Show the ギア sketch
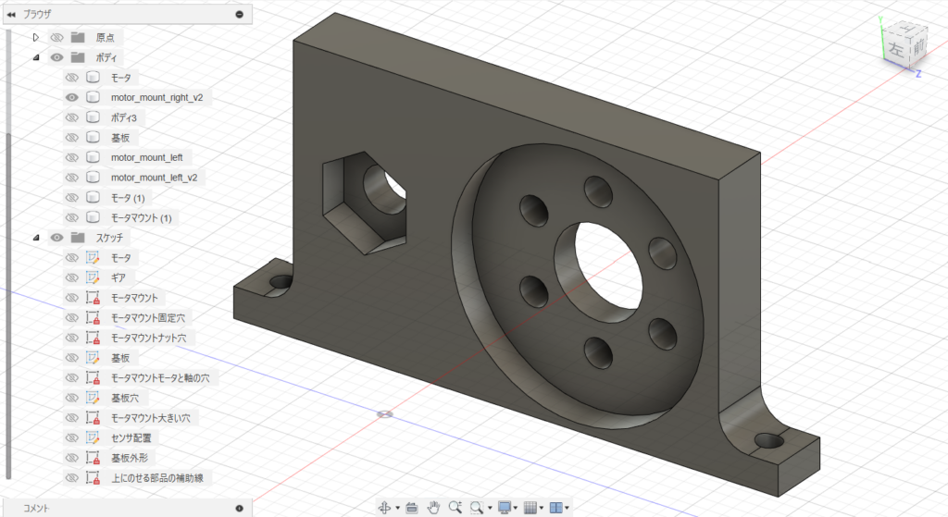Screen dimensions: 948x517 [x=72, y=277]
